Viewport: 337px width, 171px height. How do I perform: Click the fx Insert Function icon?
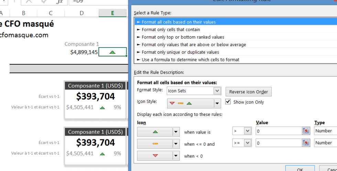pyautogui.click(x=59, y=2)
